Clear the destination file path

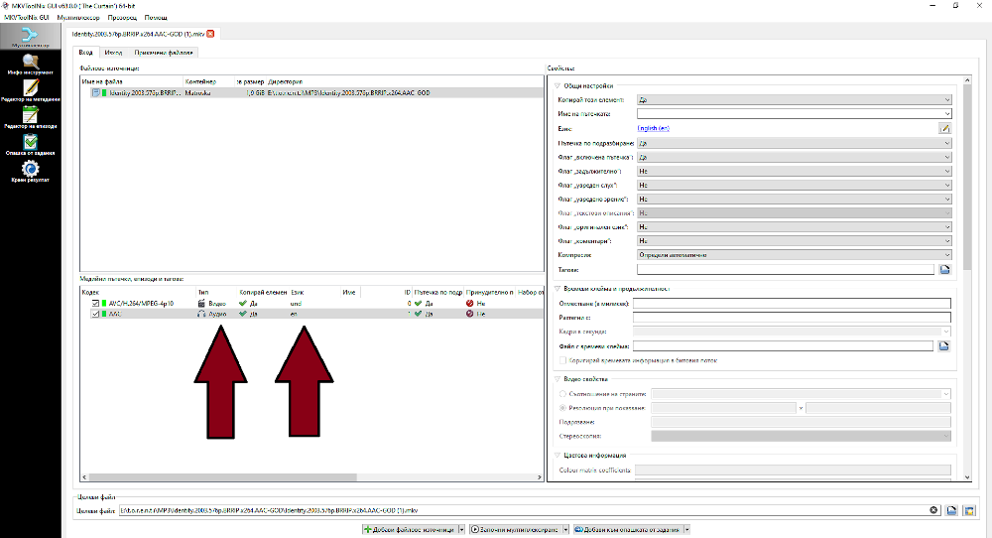click(x=933, y=510)
